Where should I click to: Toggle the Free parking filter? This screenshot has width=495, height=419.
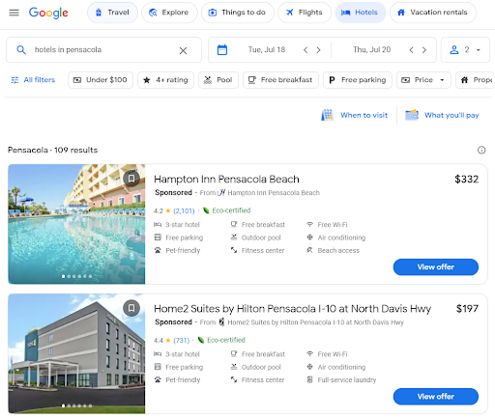pos(358,80)
